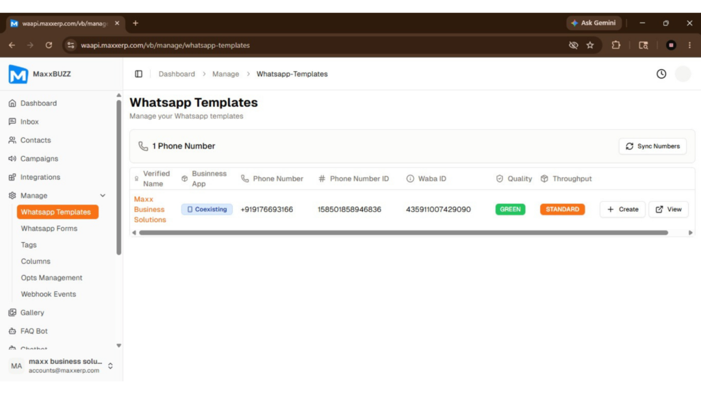Click the Waba ID 435911007429090
This screenshot has width=701, height=394.
(438, 209)
